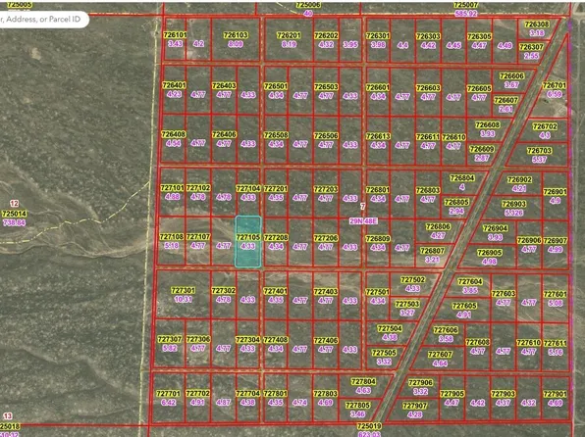Select parcel label 726508

tap(276, 135)
